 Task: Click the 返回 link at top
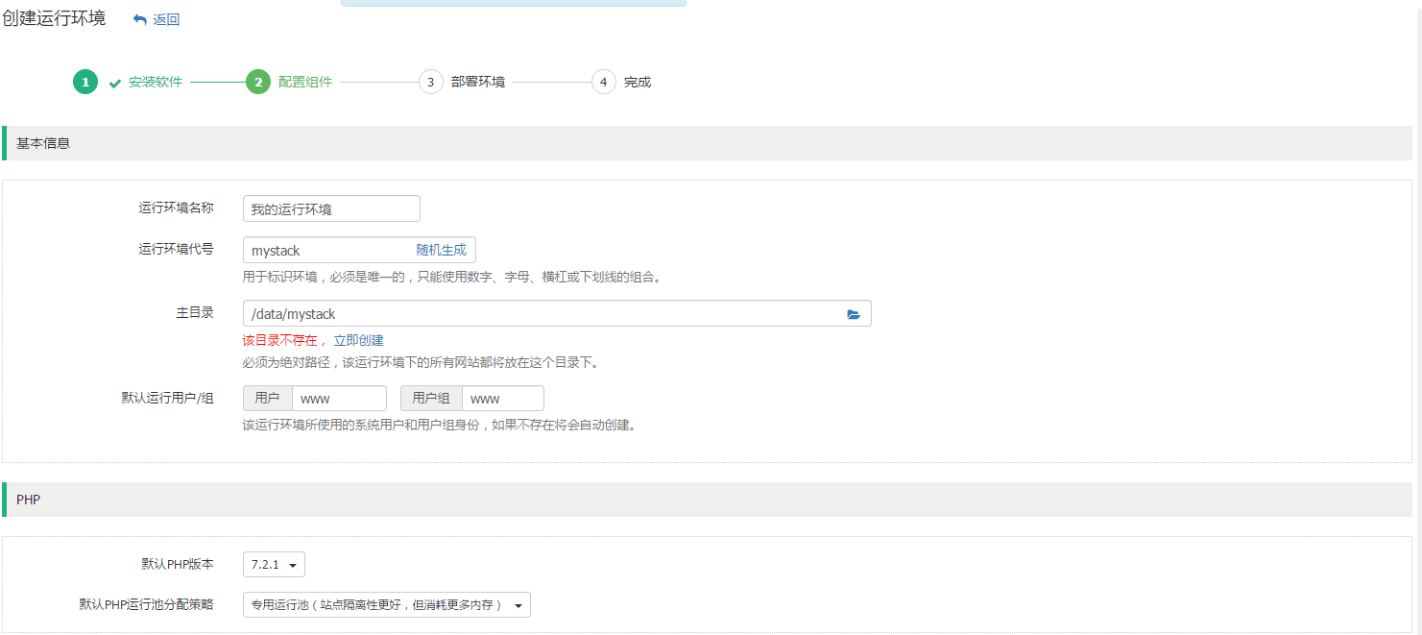(x=166, y=19)
